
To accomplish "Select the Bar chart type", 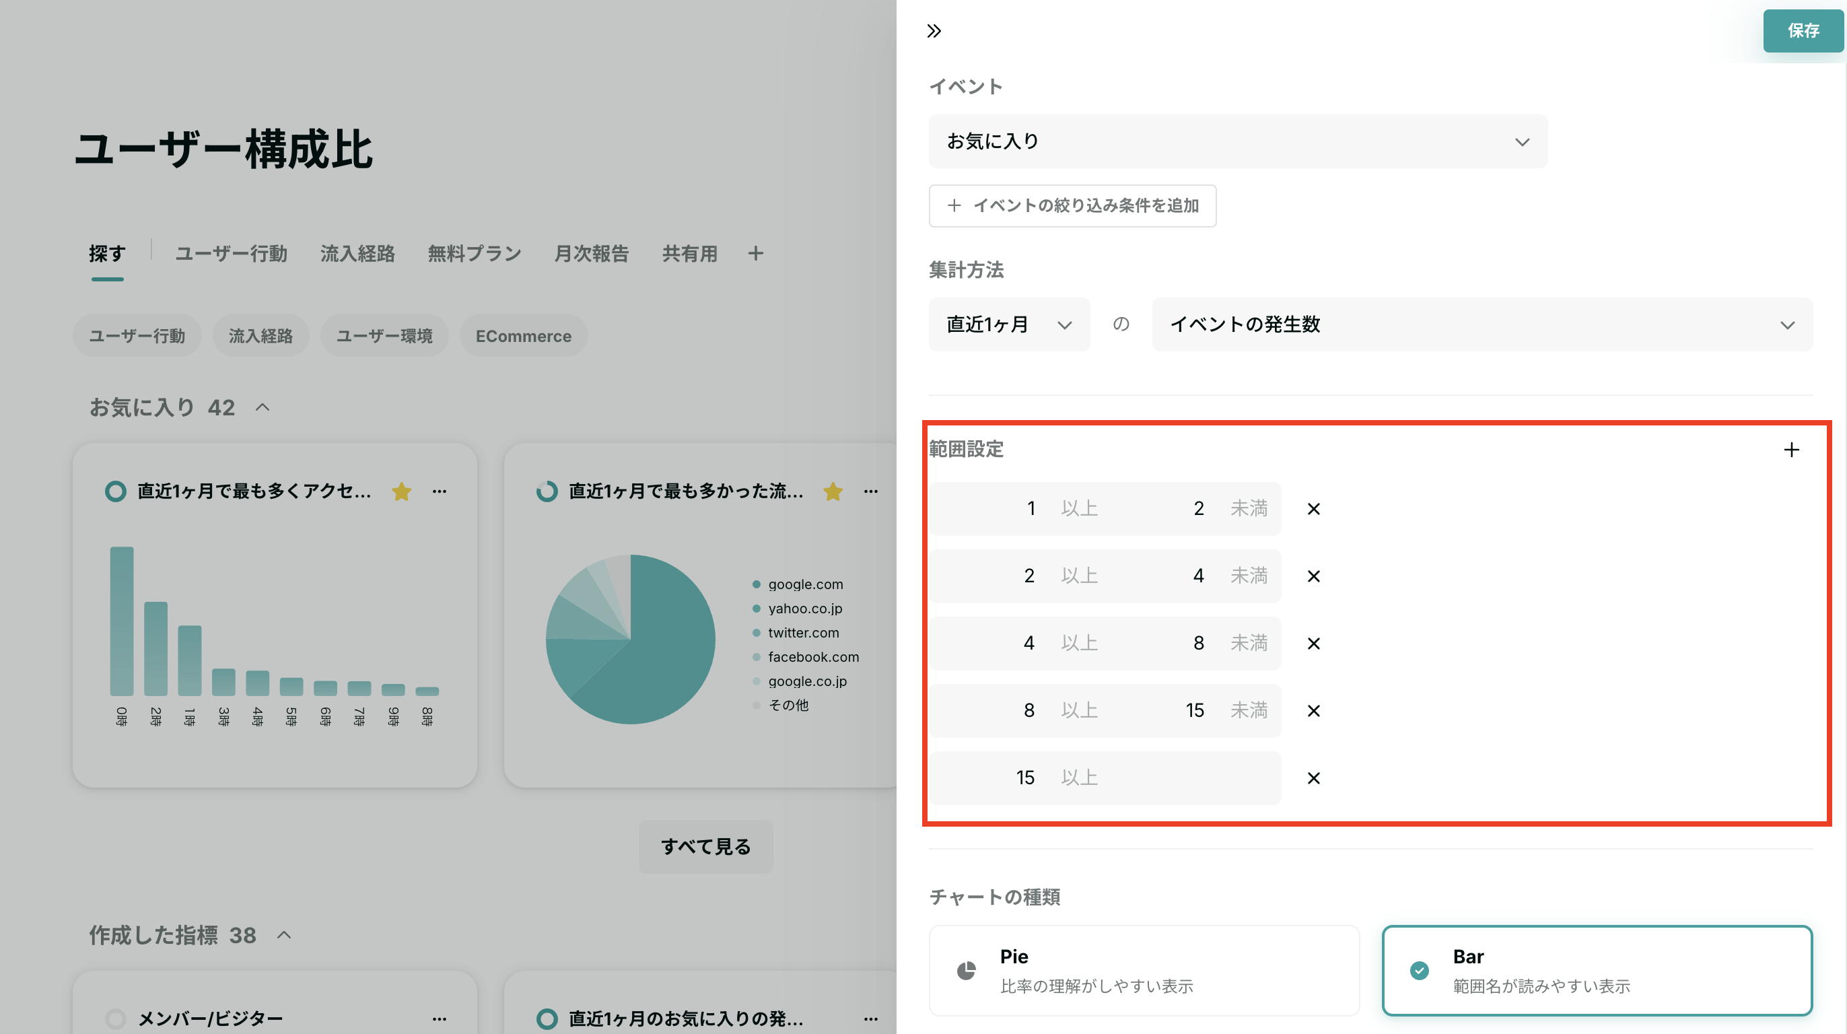I will tap(1597, 970).
